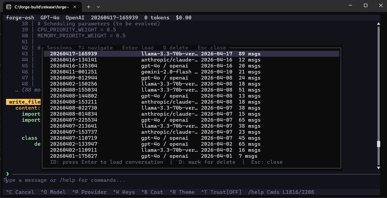This screenshot has width=387, height=198.
Task: Select session 20260401-175827
Action: pos(191,156)
